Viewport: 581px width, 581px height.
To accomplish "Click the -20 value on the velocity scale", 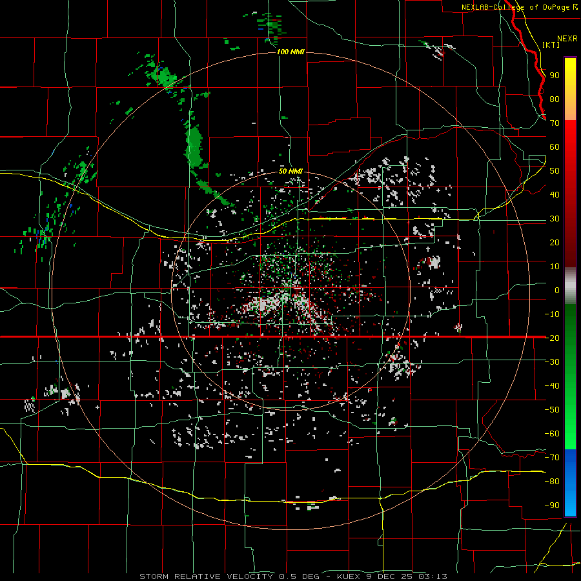I will point(552,338).
